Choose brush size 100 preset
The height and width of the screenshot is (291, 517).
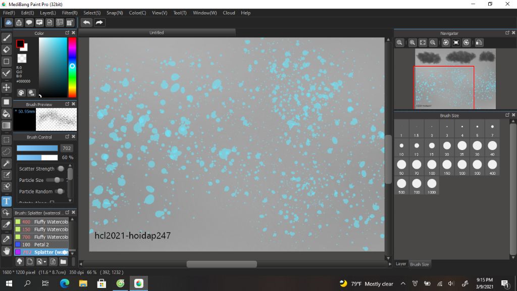coord(432,167)
